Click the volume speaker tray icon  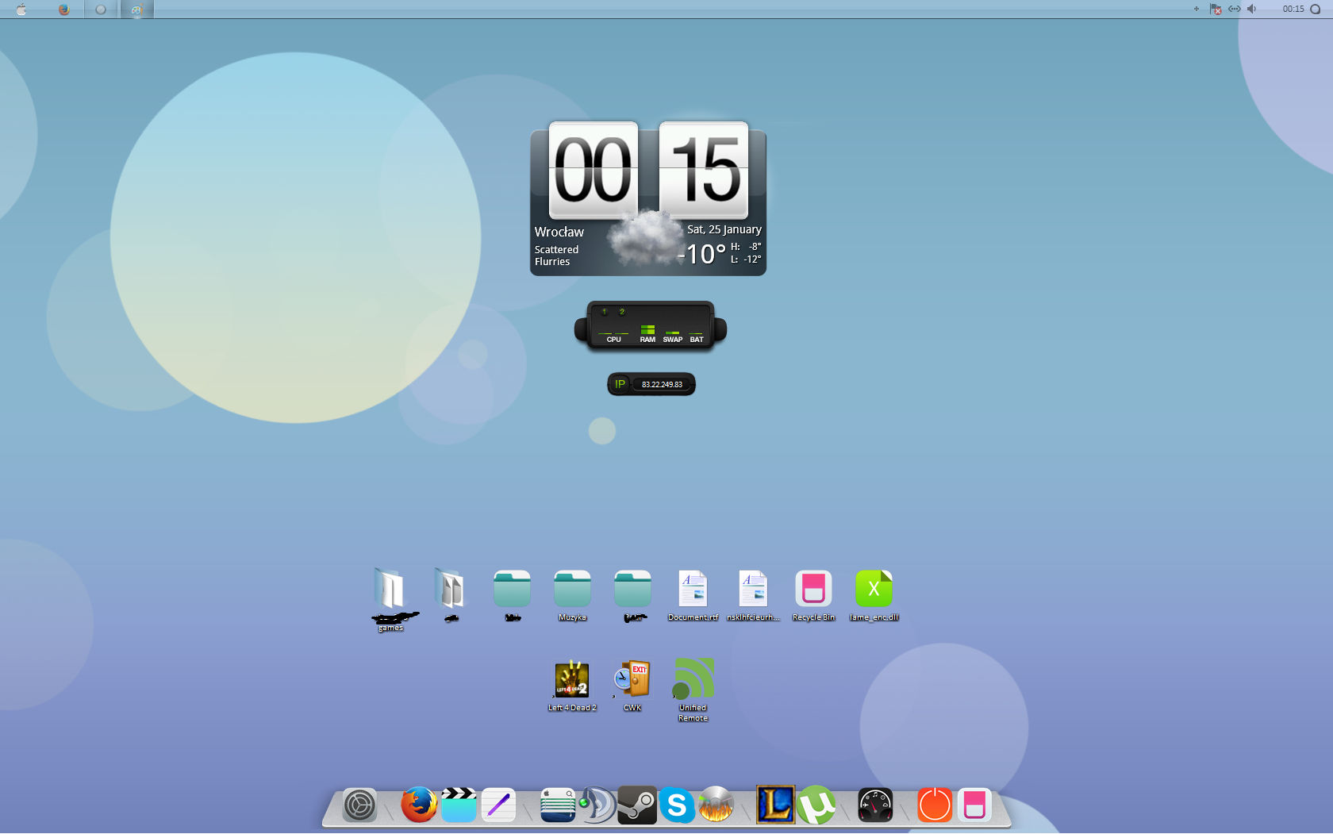[x=1252, y=9]
